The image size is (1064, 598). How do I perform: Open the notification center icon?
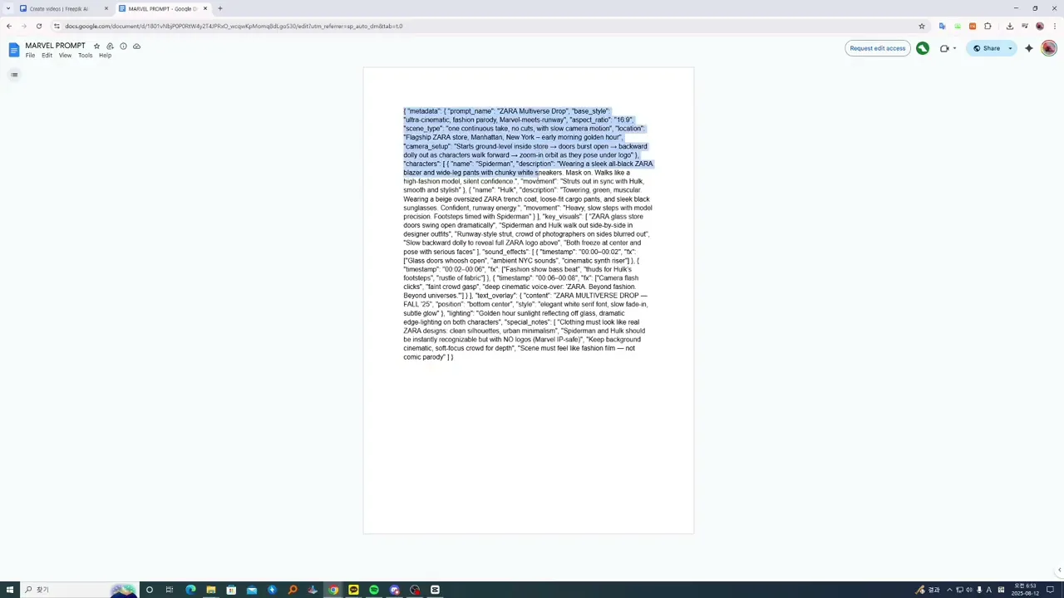(1050, 590)
